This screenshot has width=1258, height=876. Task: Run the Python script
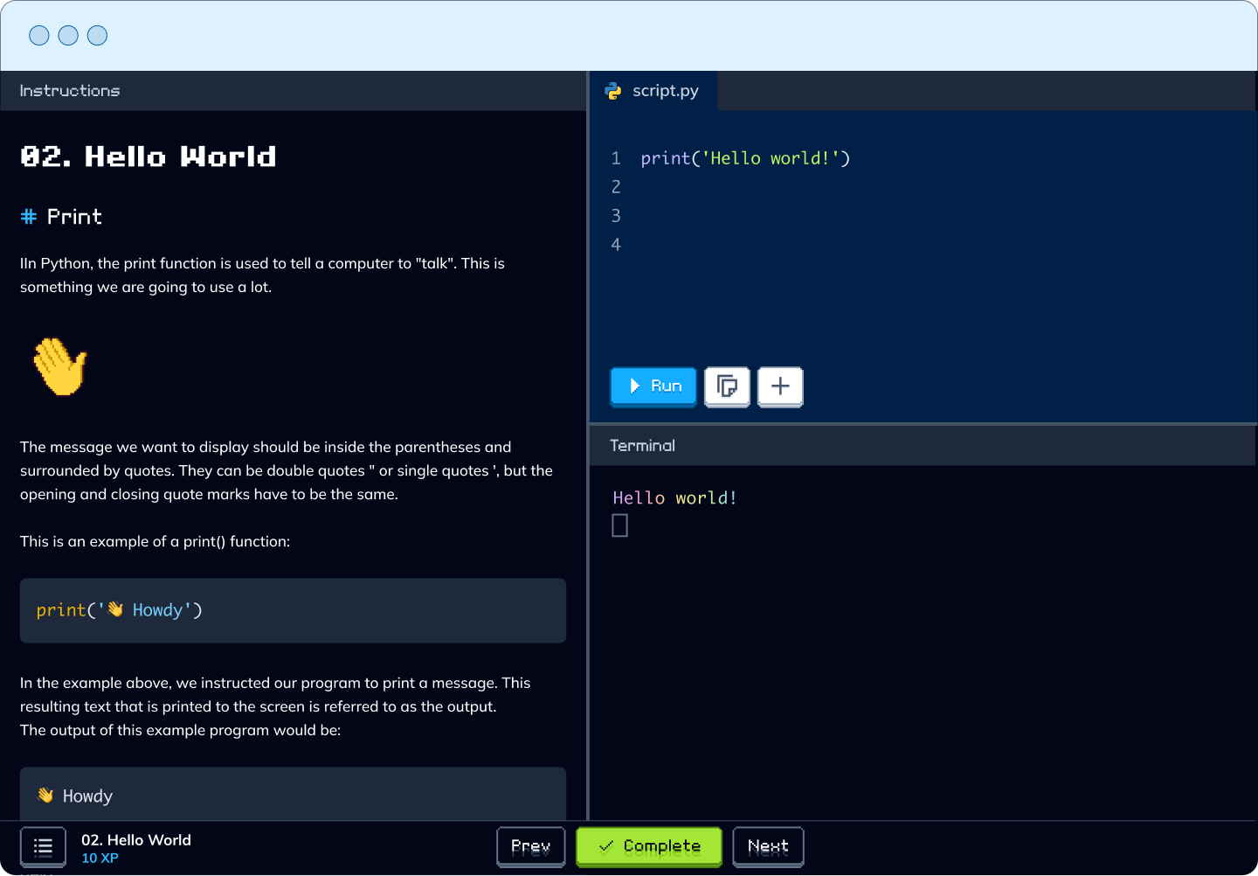pyautogui.click(x=653, y=386)
